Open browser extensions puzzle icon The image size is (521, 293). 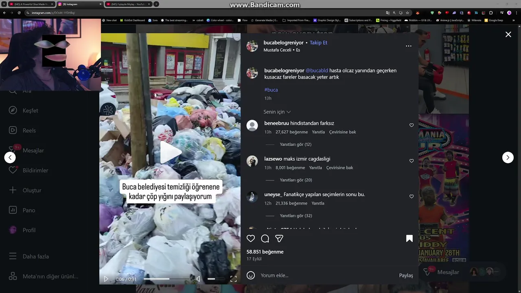491,13
